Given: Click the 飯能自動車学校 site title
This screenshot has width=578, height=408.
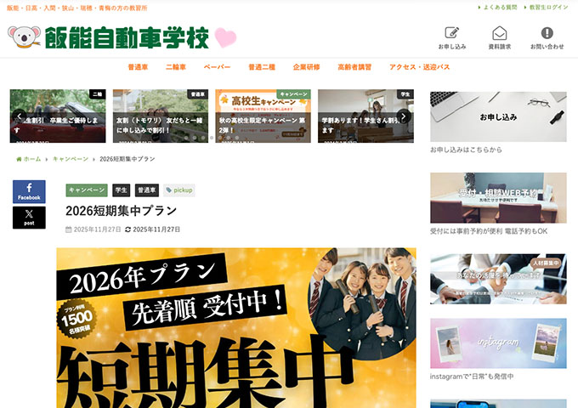Looking at the screenshot, I should 127,37.
